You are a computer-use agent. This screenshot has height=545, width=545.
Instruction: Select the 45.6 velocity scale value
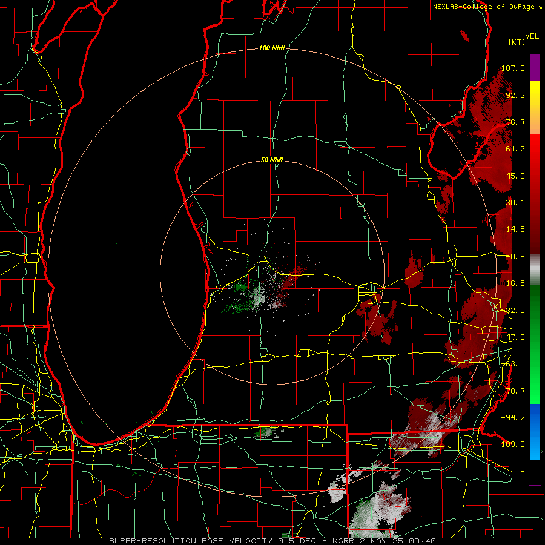515,176
